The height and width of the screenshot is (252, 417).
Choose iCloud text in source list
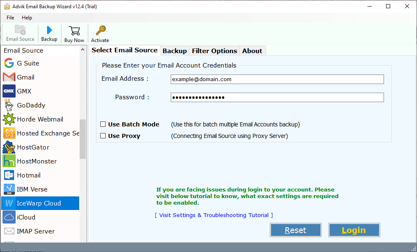click(26, 217)
